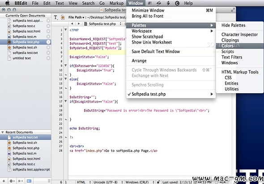Open the Clippings C menu icon
264x184 pixels.
[x=177, y=3]
